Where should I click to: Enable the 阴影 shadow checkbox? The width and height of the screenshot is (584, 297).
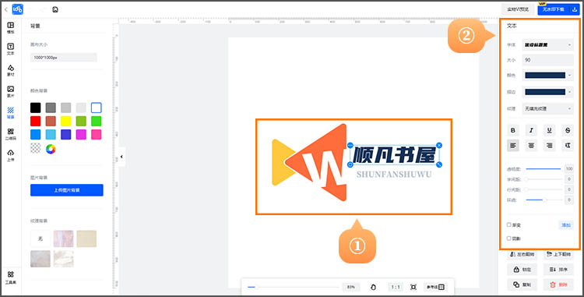point(508,238)
